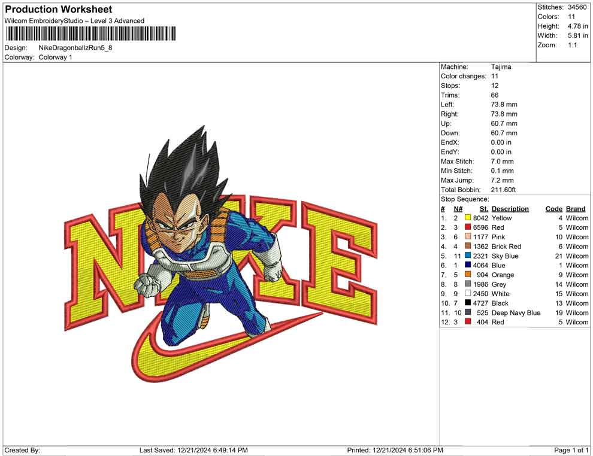This screenshot has height=456, width=593.
Task: Click the Max Stitch value '7.0 mm'
Action: click(502, 162)
